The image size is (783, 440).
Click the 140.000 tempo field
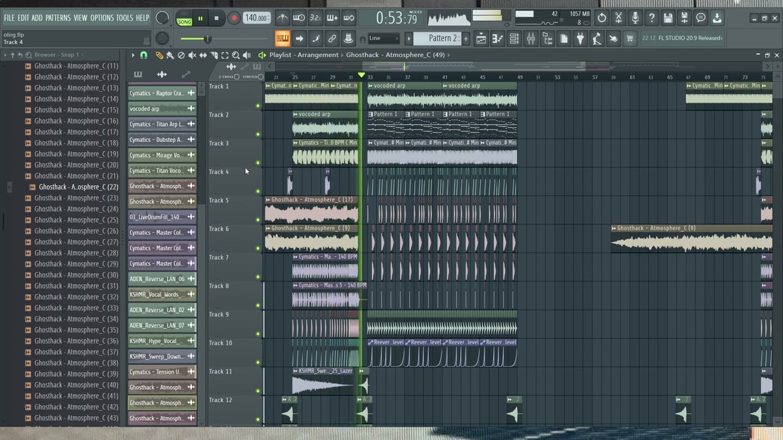[x=256, y=18]
